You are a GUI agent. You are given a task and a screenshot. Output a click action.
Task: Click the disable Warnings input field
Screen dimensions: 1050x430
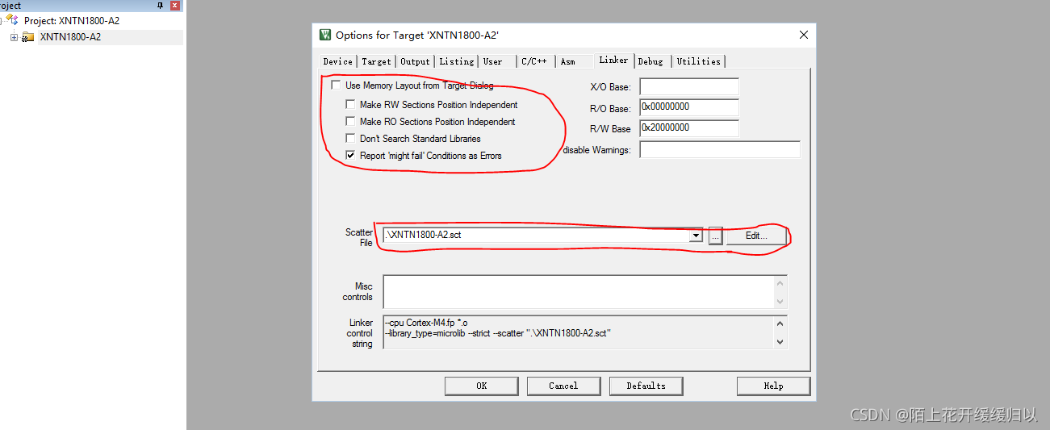pos(720,149)
